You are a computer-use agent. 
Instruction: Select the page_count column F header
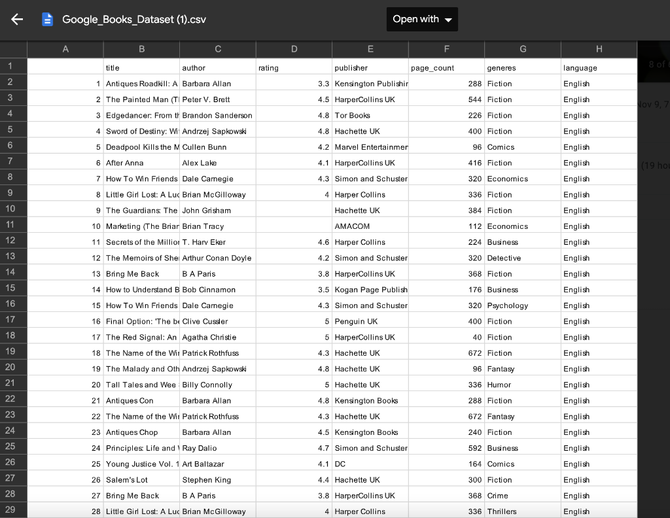coord(447,49)
